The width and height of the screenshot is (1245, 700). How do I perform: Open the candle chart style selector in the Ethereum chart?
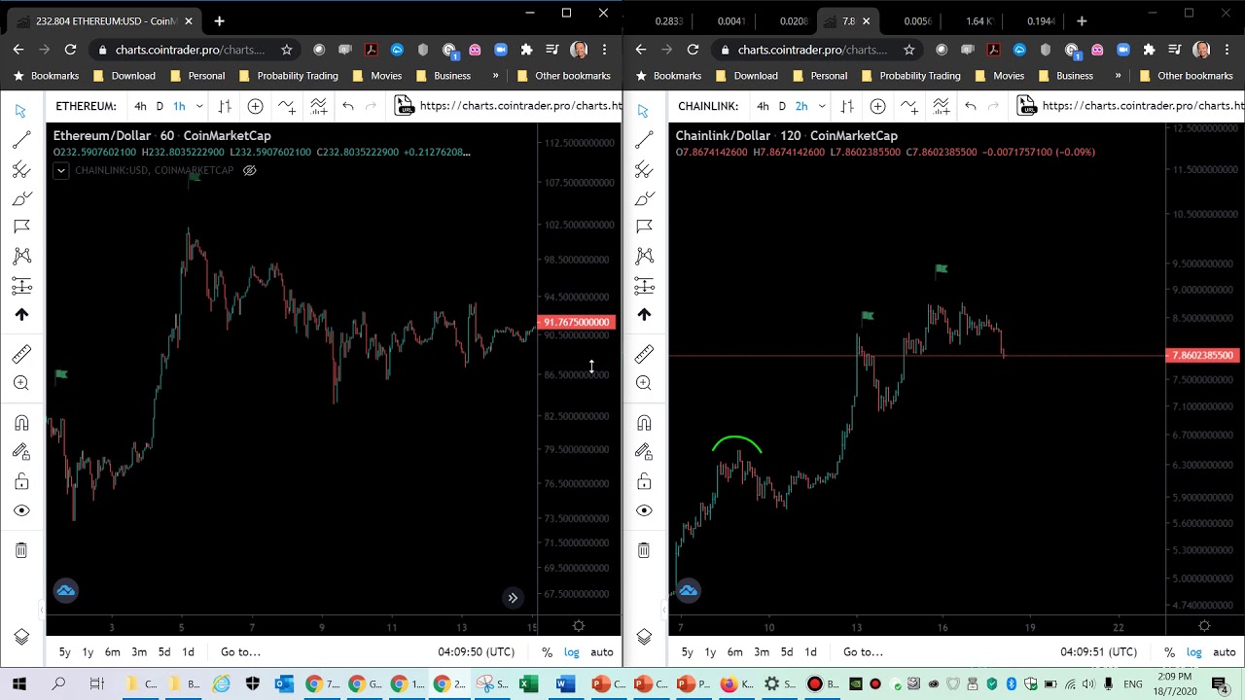point(225,106)
